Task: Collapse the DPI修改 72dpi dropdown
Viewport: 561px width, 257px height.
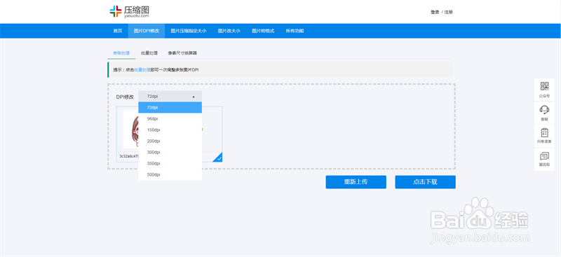Action: pos(170,97)
